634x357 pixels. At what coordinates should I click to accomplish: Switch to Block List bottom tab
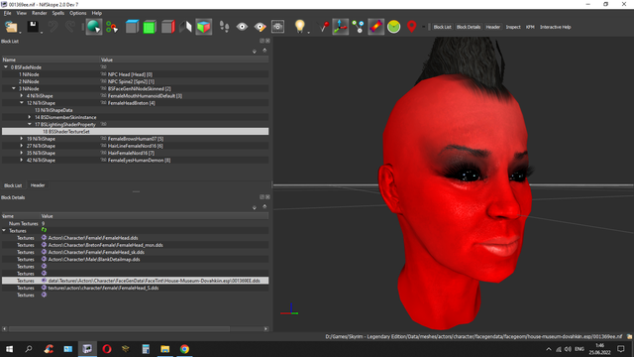pos(13,185)
